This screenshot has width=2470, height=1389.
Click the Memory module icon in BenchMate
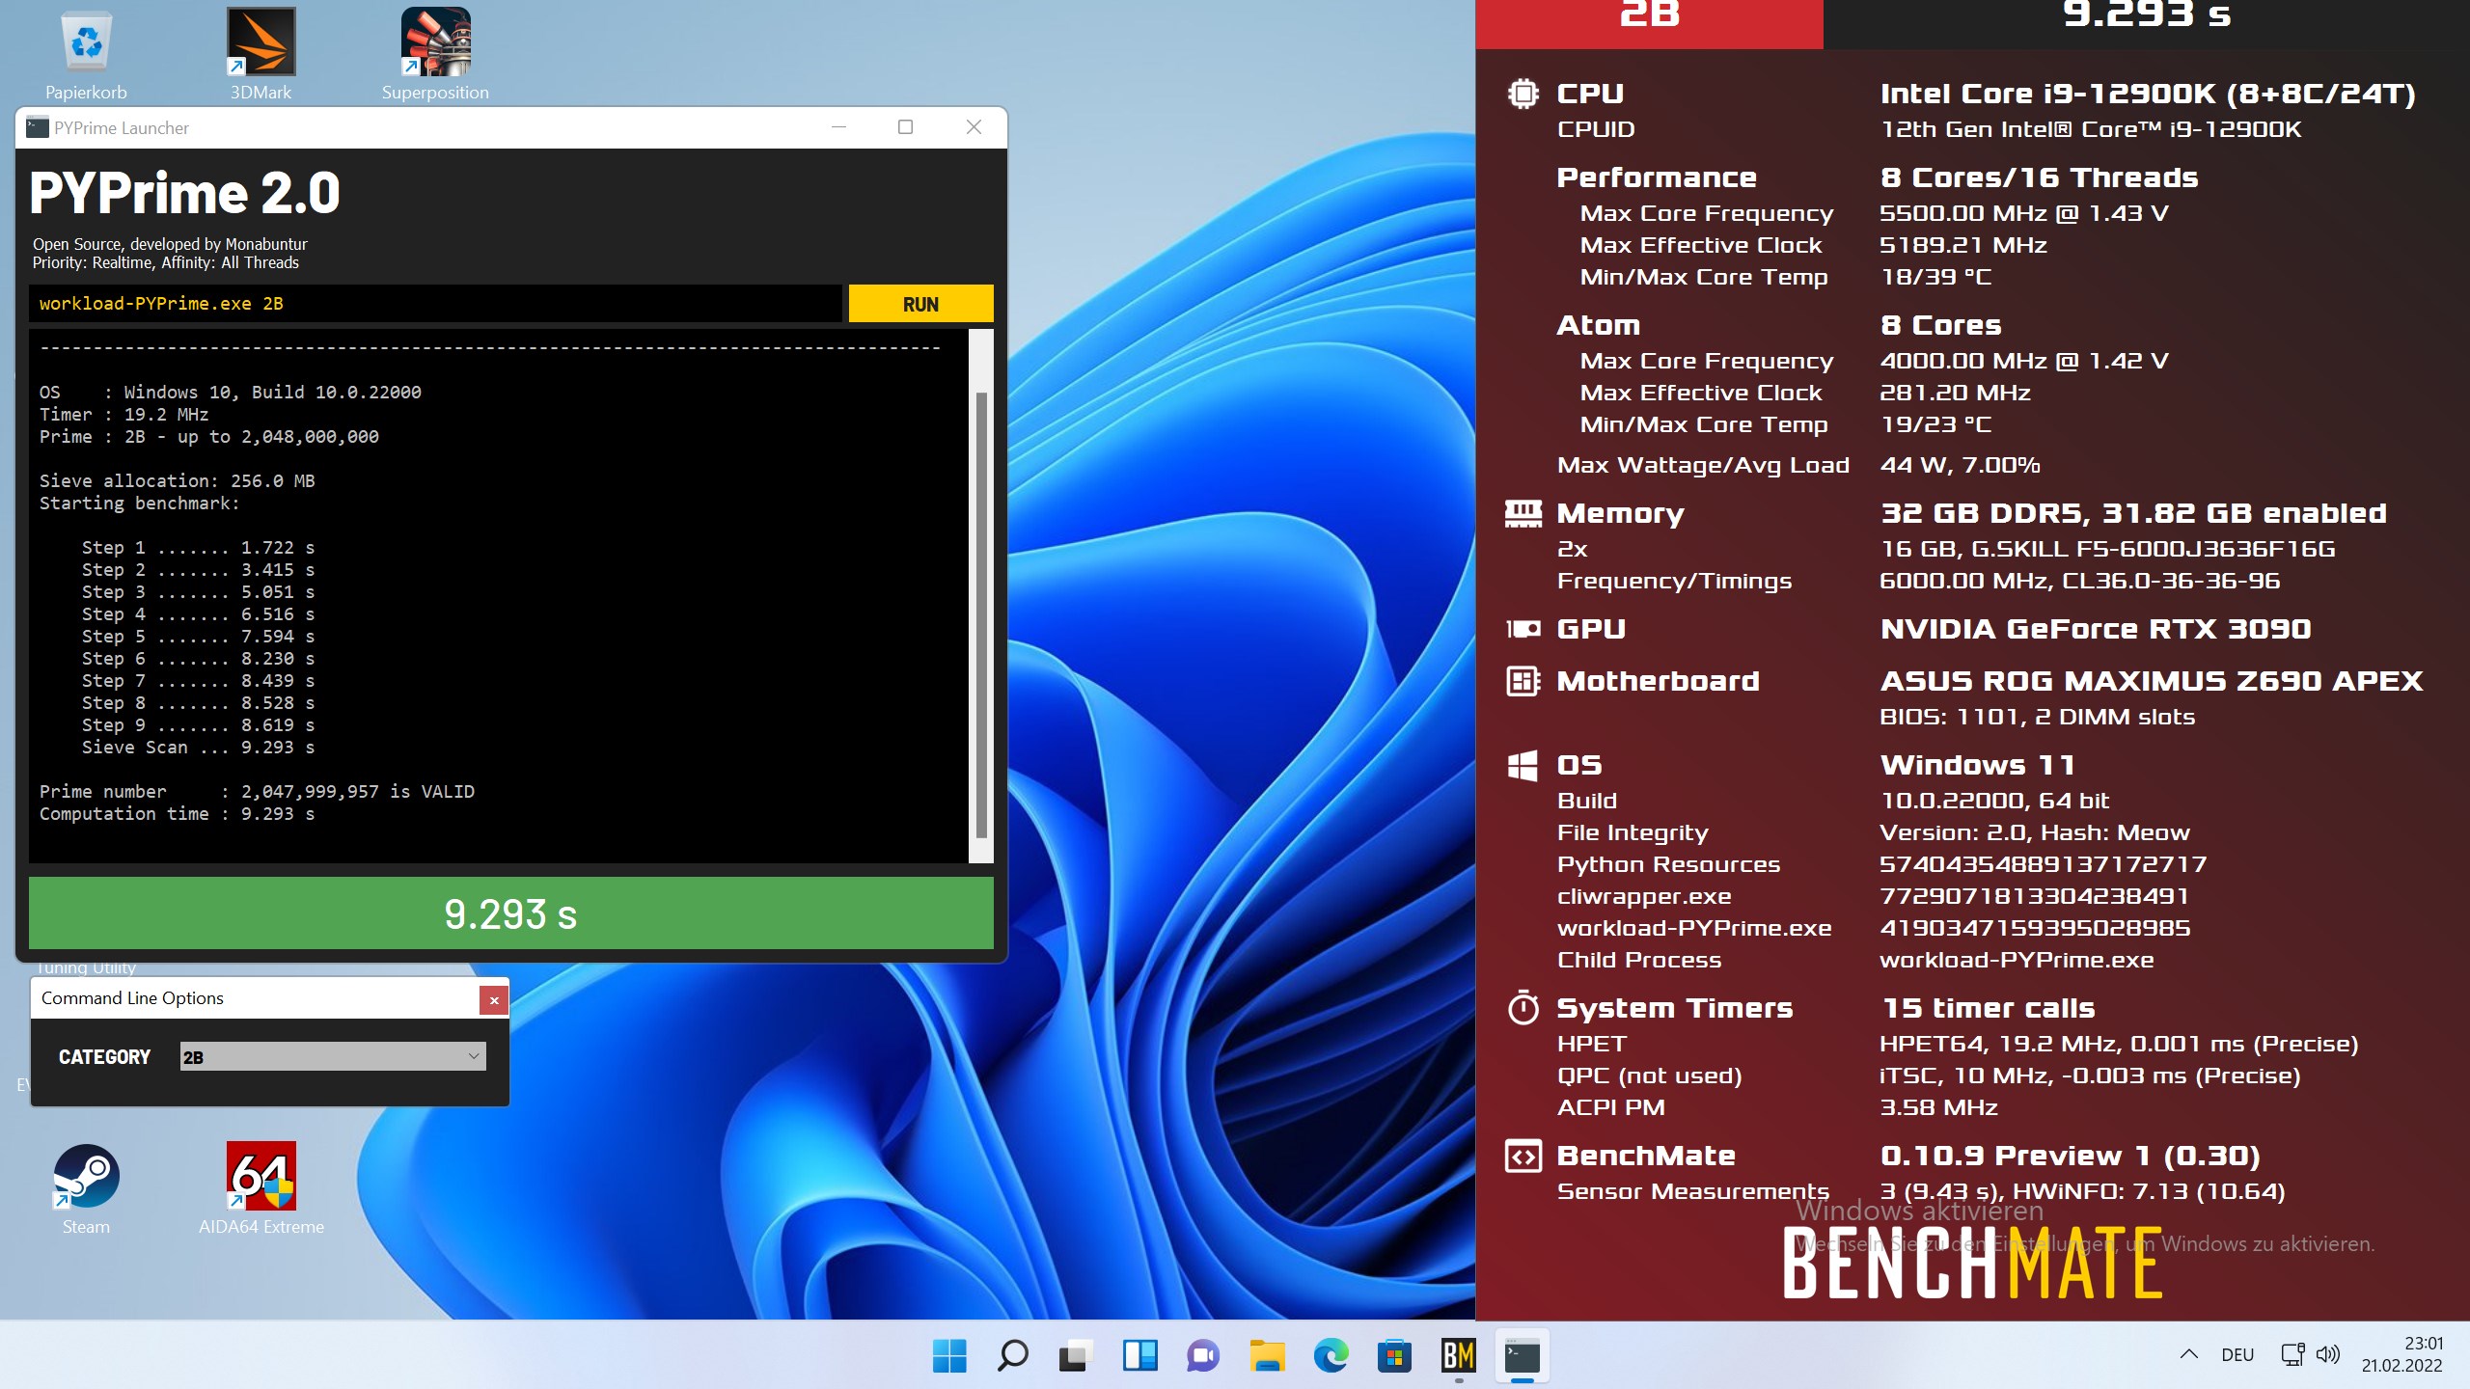[x=1523, y=513]
